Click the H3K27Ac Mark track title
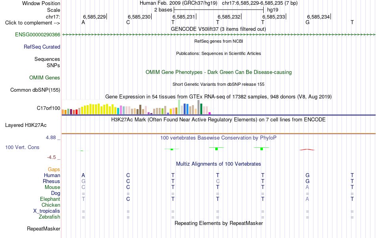The height and width of the screenshot is (238, 376). click(x=218, y=119)
